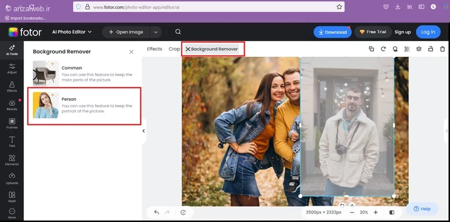
Task: Open the edit history clock icon
Action: tap(183, 212)
